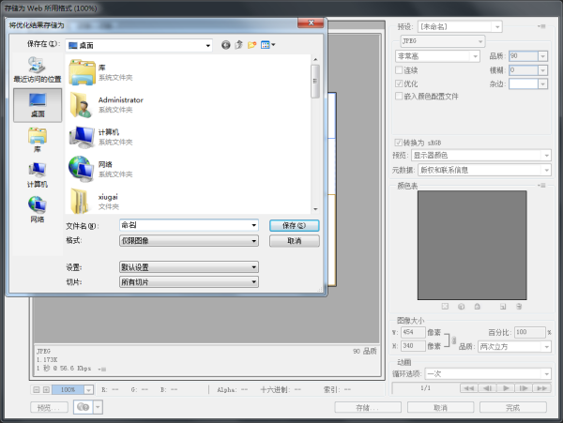This screenshot has width=563, height=423.
Task: Toggle the 连续 (progressive) checkbox
Action: click(x=399, y=69)
